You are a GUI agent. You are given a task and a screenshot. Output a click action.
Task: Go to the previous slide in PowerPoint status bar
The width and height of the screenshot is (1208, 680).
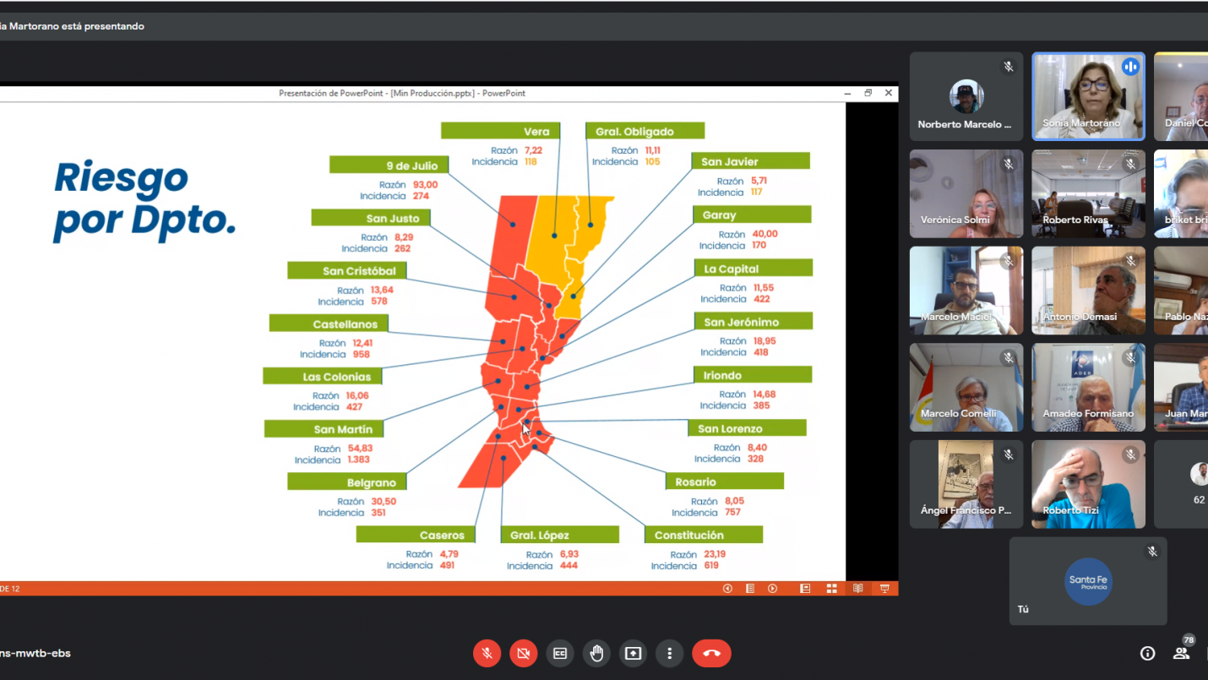727,589
